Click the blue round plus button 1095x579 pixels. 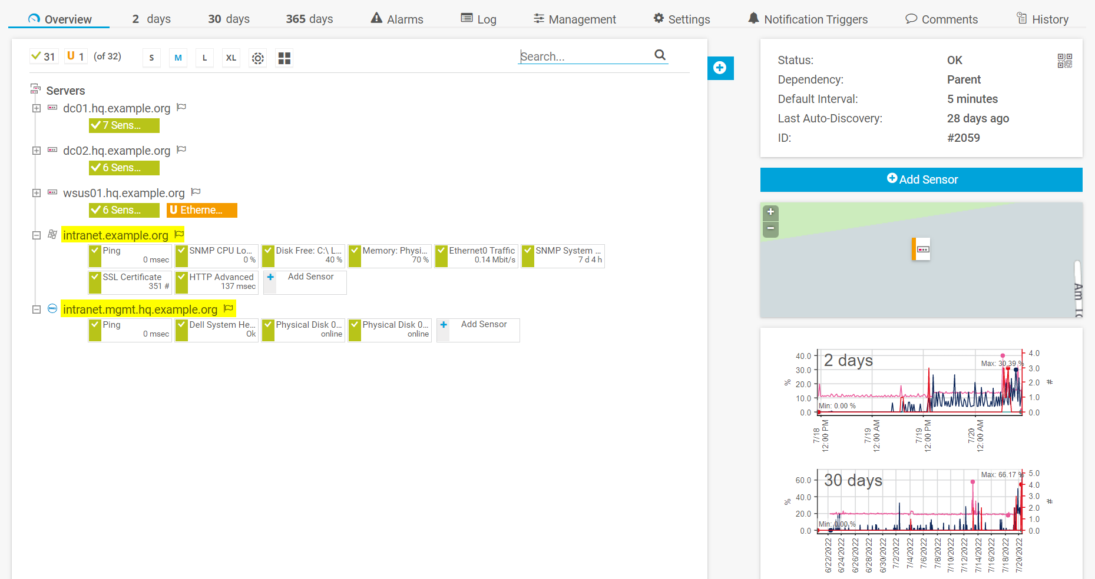click(x=720, y=68)
